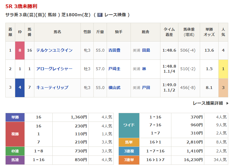The image size is (233, 167).
Task: Open trainer 戸田 link
Action: [x=146, y=88]
